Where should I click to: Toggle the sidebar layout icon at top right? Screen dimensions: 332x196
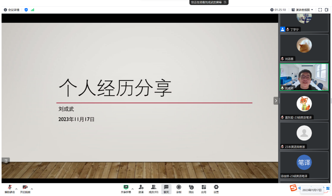327,10
